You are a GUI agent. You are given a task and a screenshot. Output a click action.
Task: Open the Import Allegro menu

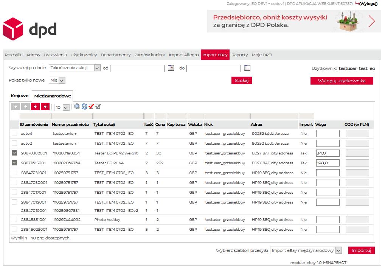[x=184, y=55]
